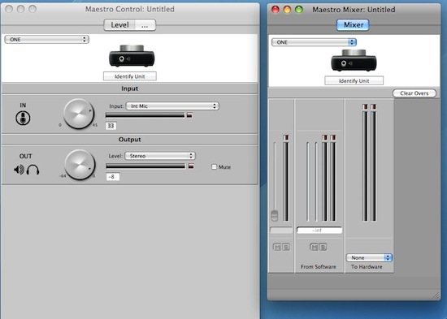Click the device image in Maestro Mixer window
Viewport: 447px width, 319px height.
coord(354,60)
